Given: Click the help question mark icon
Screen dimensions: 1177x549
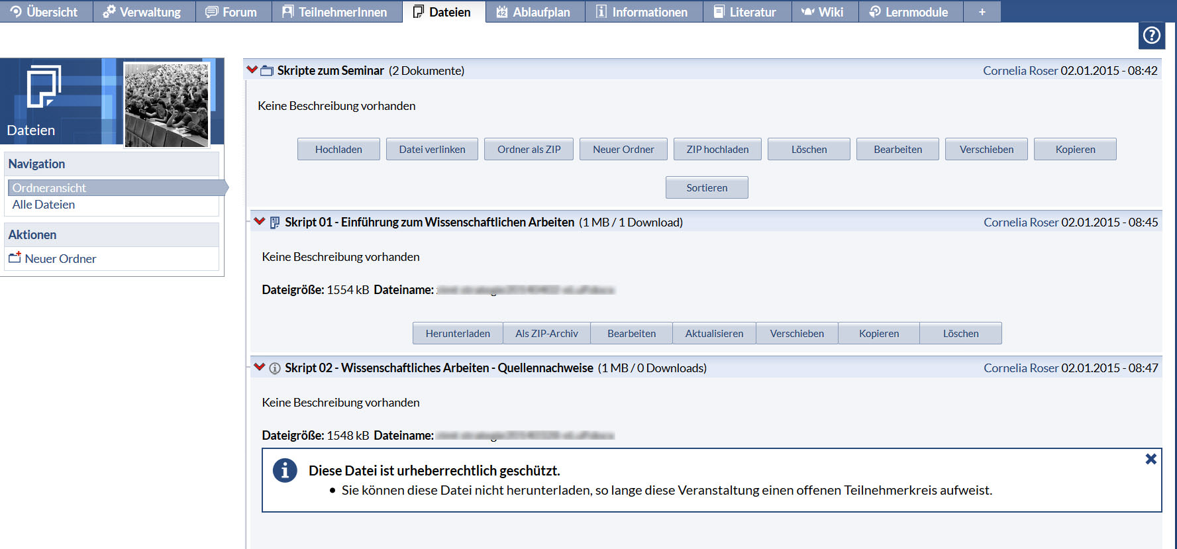Looking at the screenshot, I should [1151, 35].
